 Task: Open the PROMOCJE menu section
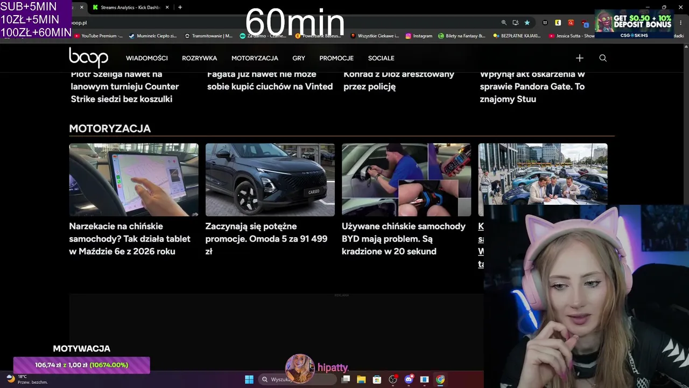tap(336, 58)
